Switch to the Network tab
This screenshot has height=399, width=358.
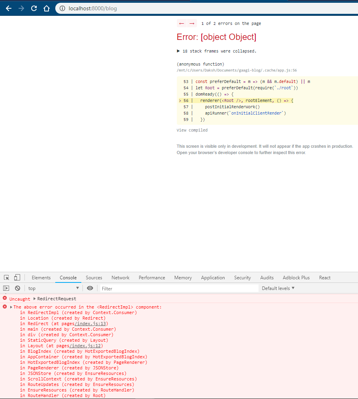click(120, 277)
